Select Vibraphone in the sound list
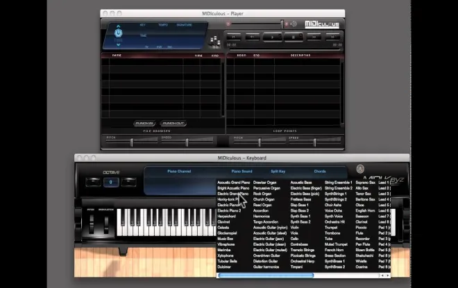This screenshot has height=288, width=458. pyautogui.click(x=226, y=244)
